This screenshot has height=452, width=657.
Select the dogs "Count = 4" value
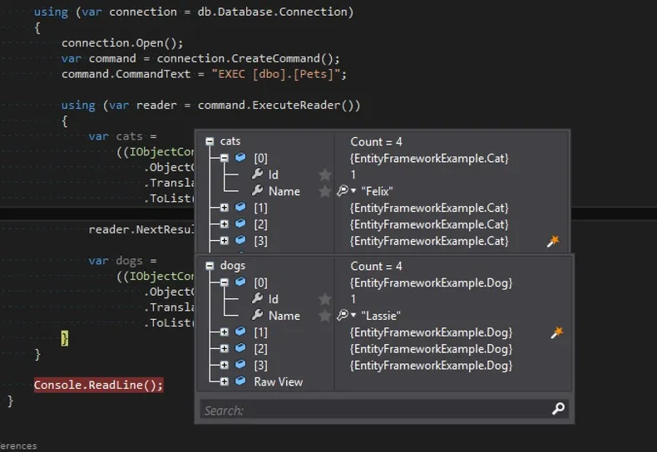pyautogui.click(x=376, y=266)
